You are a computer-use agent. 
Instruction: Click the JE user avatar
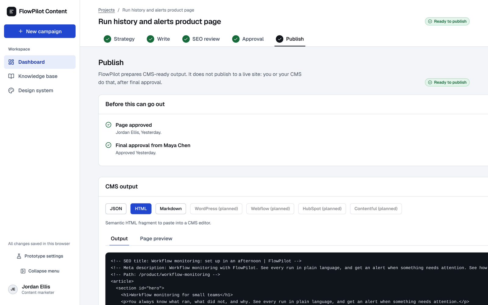point(13,289)
